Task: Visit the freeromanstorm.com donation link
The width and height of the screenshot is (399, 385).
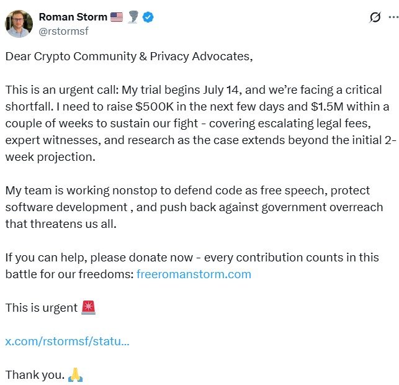Action: click(x=194, y=274)
